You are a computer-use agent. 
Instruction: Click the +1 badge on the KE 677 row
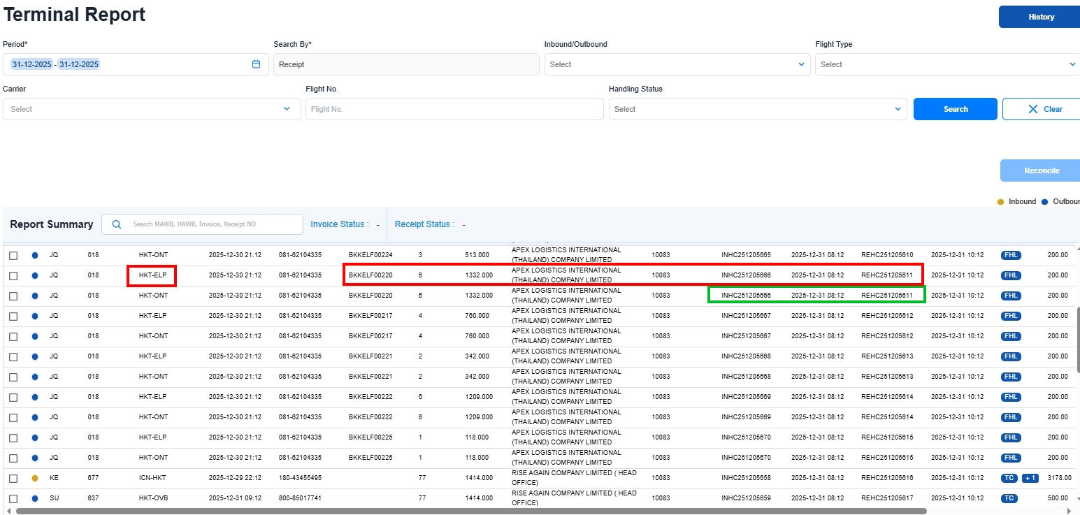pos(1030,478)
